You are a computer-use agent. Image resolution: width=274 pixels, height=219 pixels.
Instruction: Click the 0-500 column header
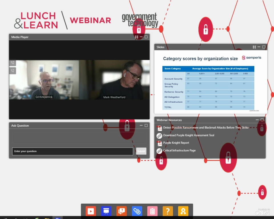(245, 74)
